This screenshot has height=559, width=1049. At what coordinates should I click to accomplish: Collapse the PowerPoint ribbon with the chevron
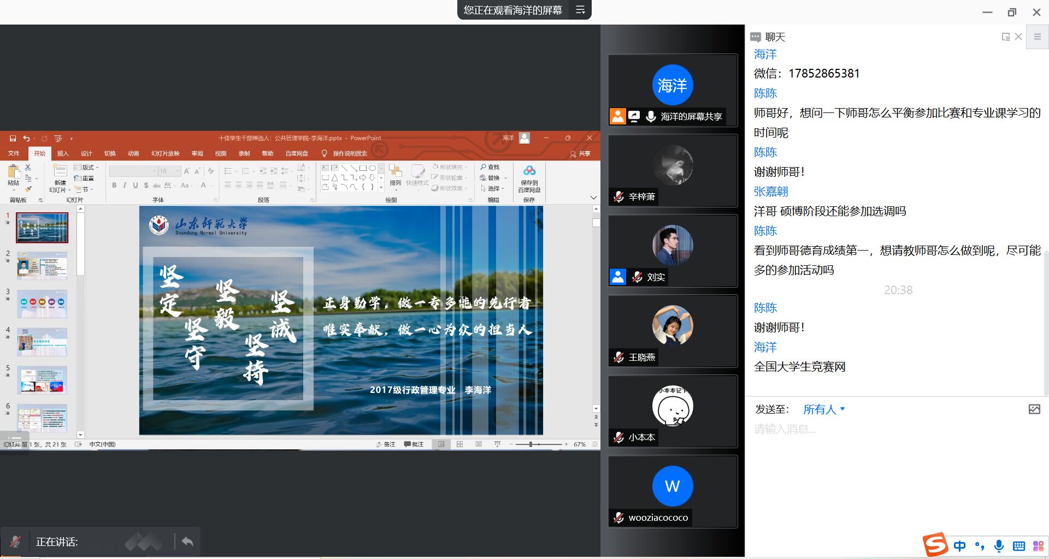tap(593, 198)
